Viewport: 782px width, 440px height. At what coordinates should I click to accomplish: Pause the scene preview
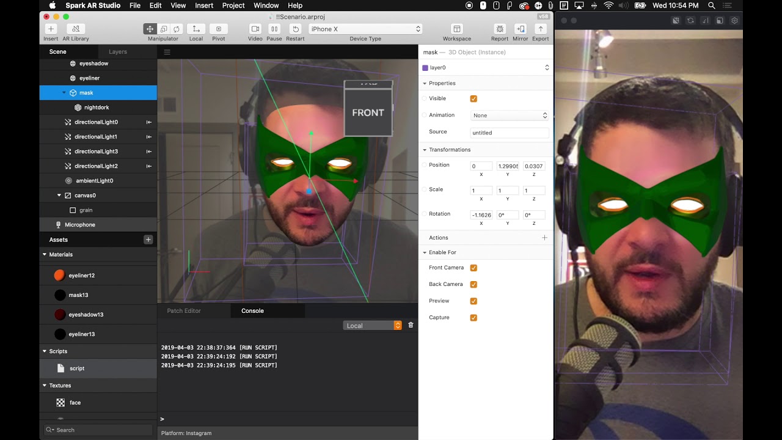[274, 29]
